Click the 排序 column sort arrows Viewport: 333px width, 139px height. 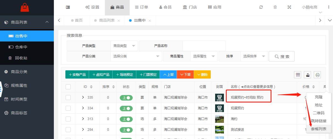[x=113, y=87]
